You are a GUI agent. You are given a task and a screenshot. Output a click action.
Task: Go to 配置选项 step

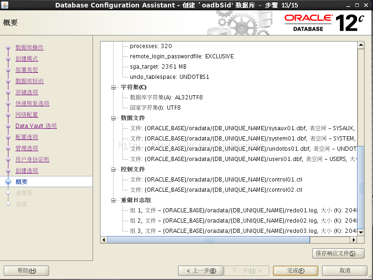pos(27,137)
